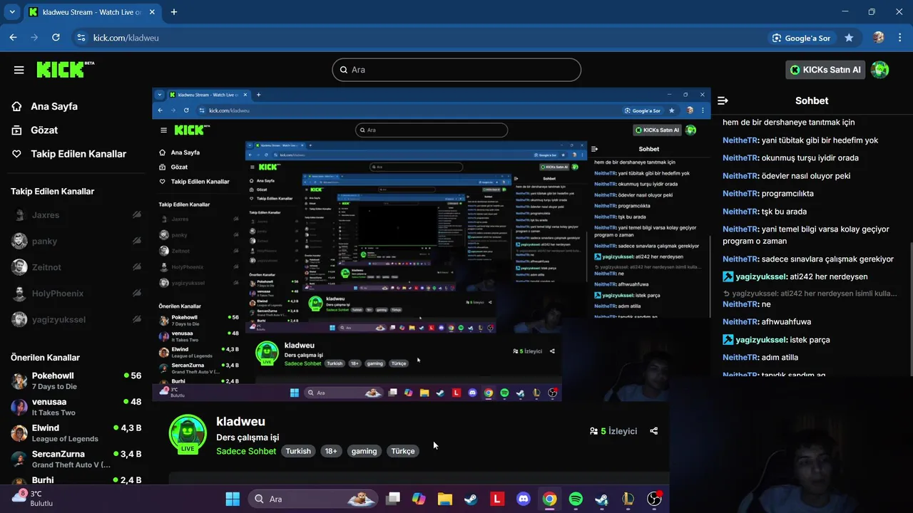Open Spotify from the taskbar
The height and width of the screenshot is (513, 913).
(x=576, y=499)
